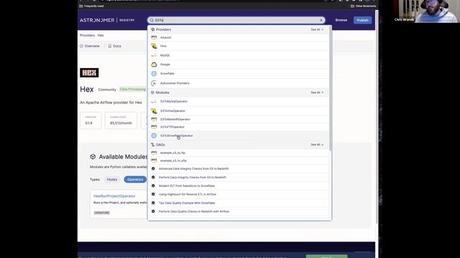The height and width of the screenshot is (258, 460).
Task: Click the Overview tab icon
Action: point(81,46)
